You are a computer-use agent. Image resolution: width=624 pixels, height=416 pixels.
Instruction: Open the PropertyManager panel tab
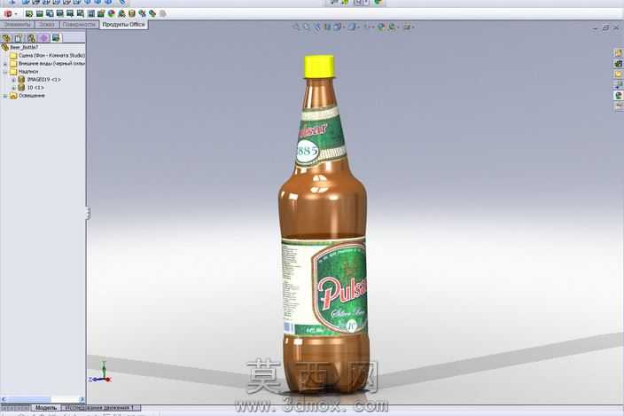pos(19,38)
